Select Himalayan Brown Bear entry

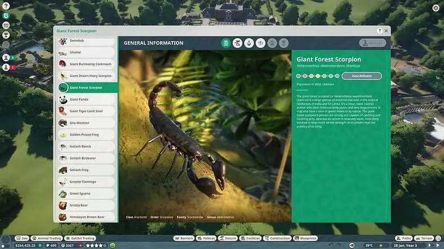[86, 217]
